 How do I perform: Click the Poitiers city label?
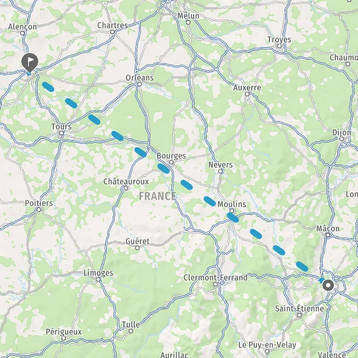pos(39,203)
